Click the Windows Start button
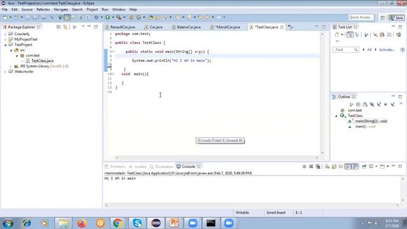The height and width of the screenshot is (229, 407). 8,223
